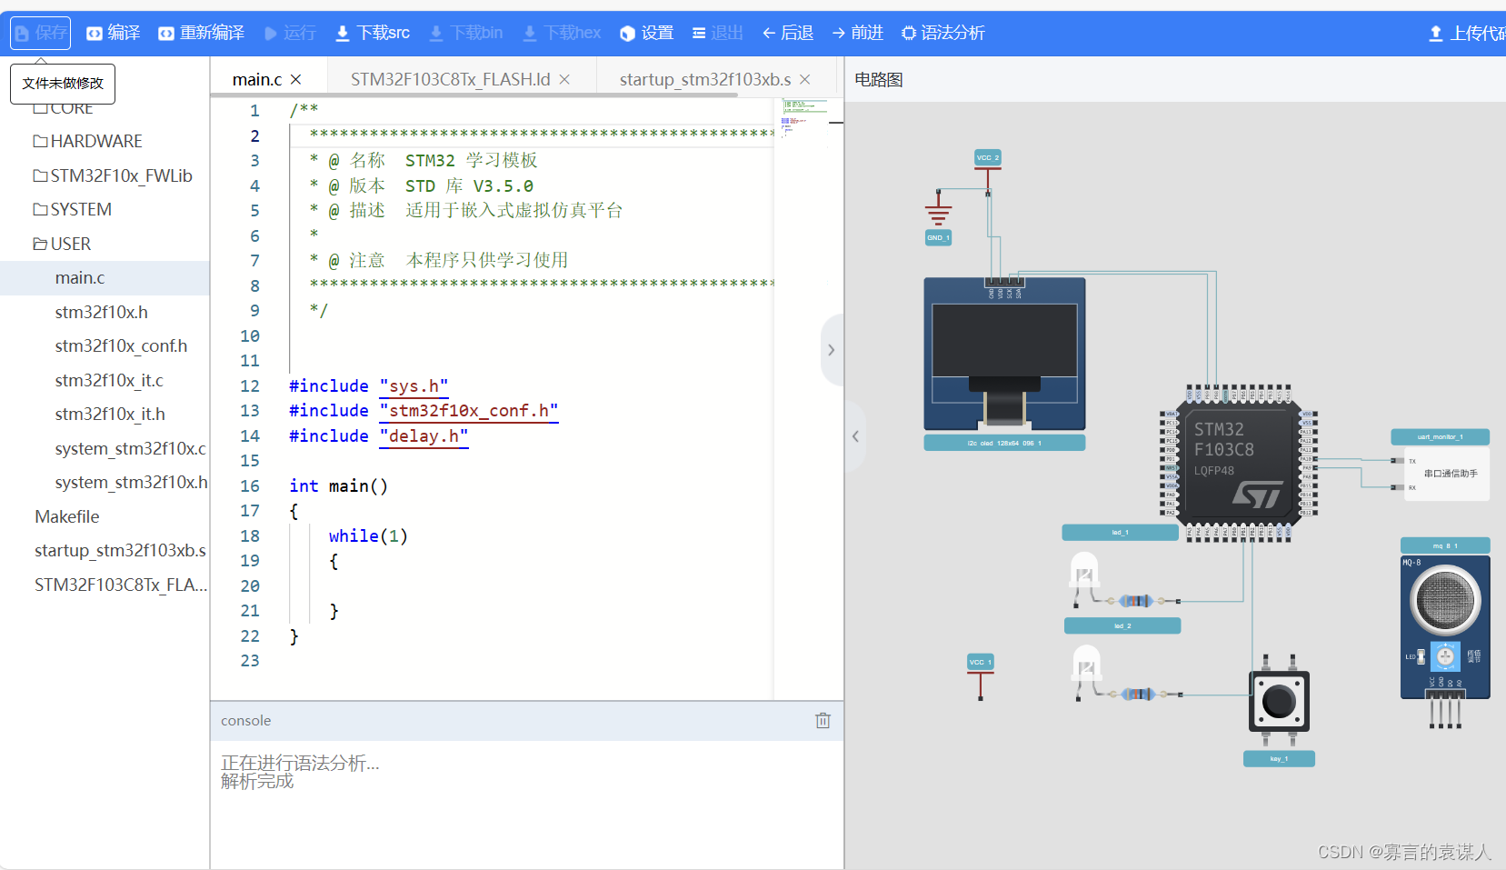Click the console panel header
The width and height of the screenshot is (1506, 870).
pos(526,720)
